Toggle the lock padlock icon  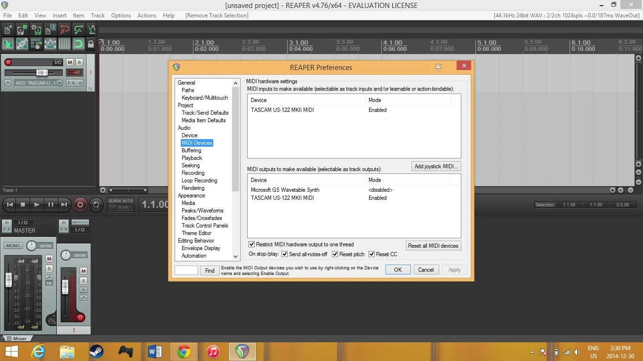(91, 44)
